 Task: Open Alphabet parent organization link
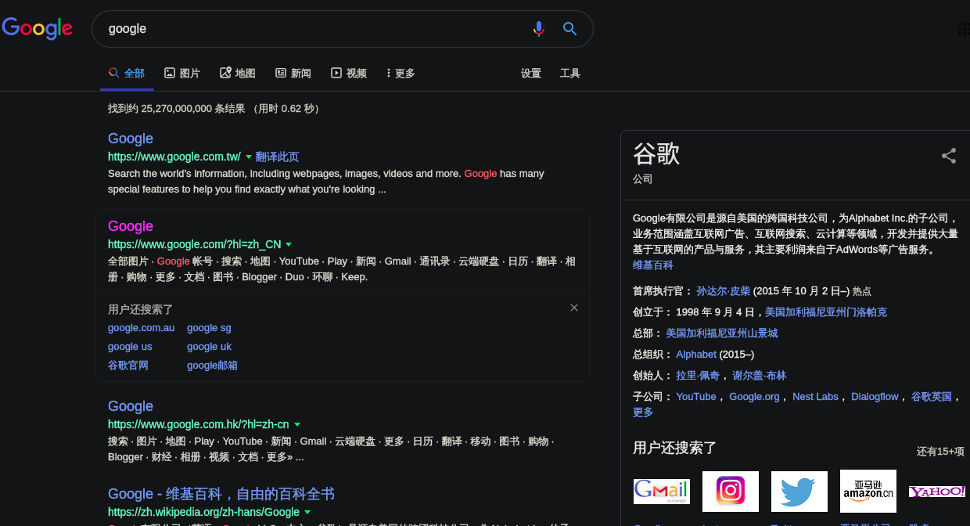[696, 355]
